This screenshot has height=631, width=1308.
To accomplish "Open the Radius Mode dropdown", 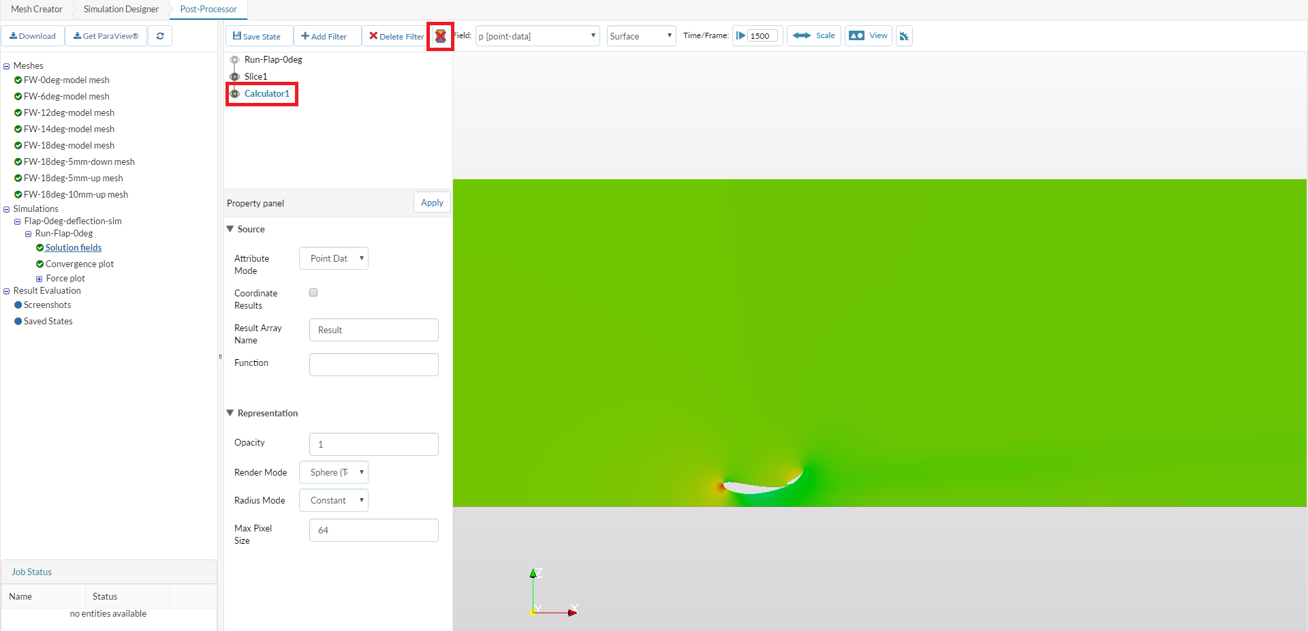I will 334,501.
